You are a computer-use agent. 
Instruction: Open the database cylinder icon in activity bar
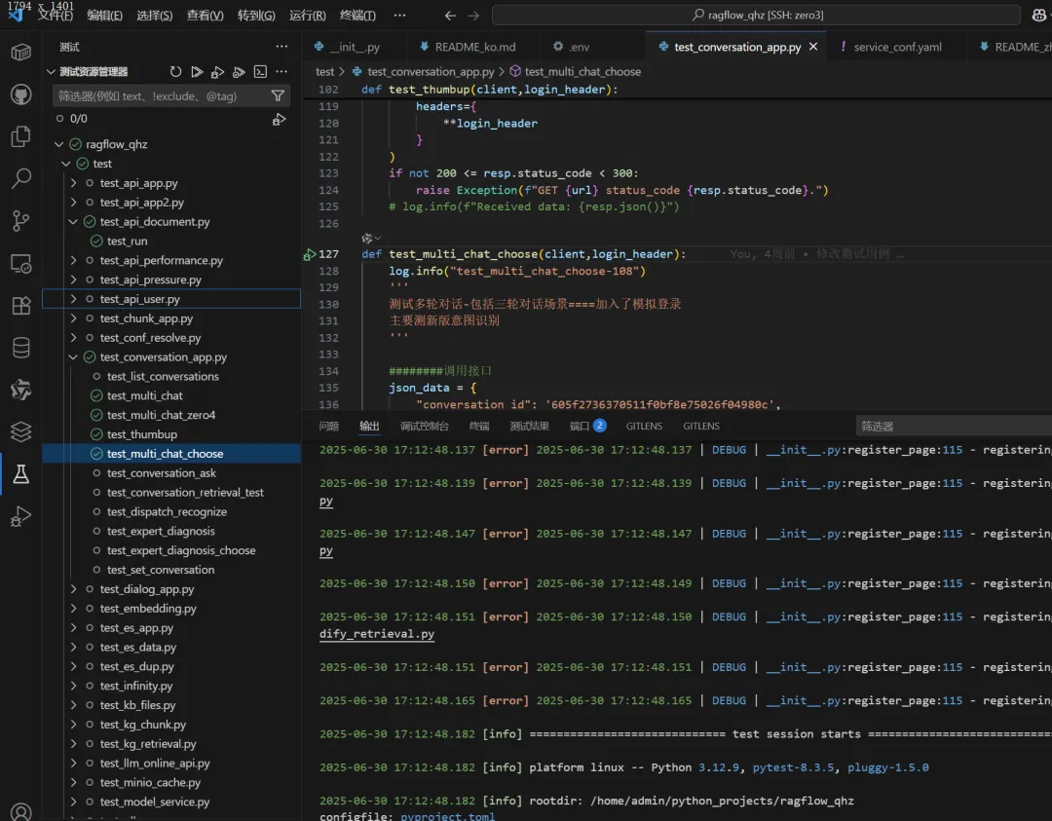pos(20,348)
